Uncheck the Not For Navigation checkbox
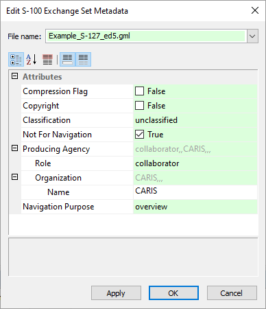 point(139,135)
